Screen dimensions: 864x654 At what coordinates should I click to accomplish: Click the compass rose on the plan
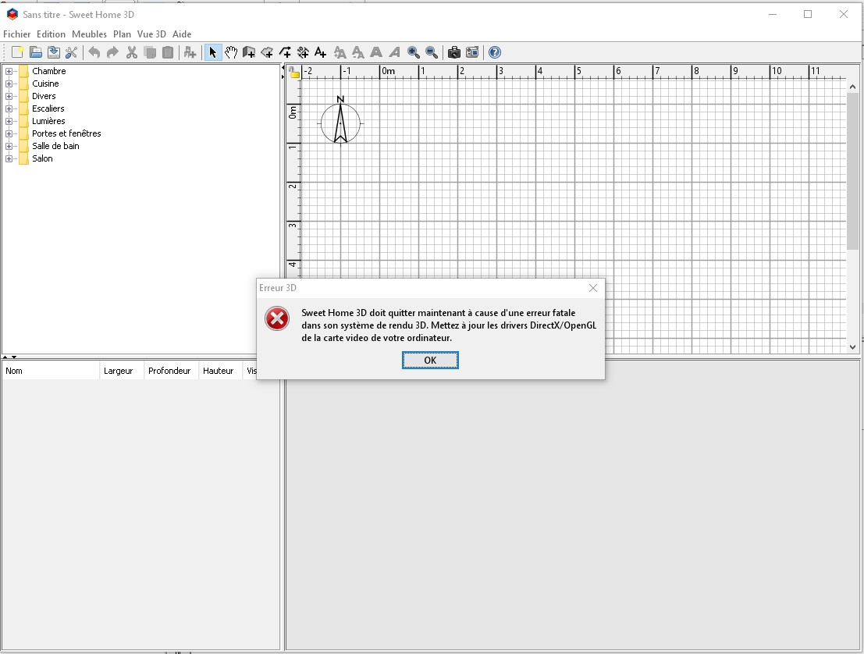coord(340,120)
